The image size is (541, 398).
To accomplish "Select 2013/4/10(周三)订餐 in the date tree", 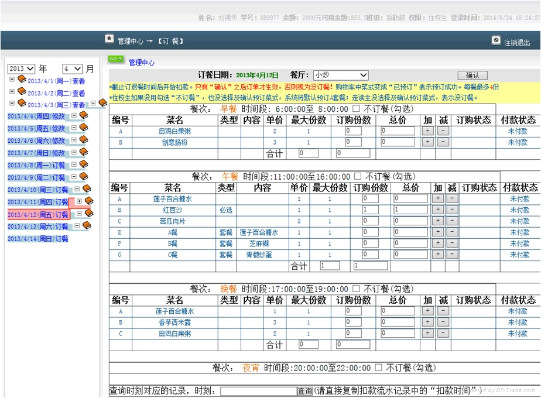I will (37, 190).
